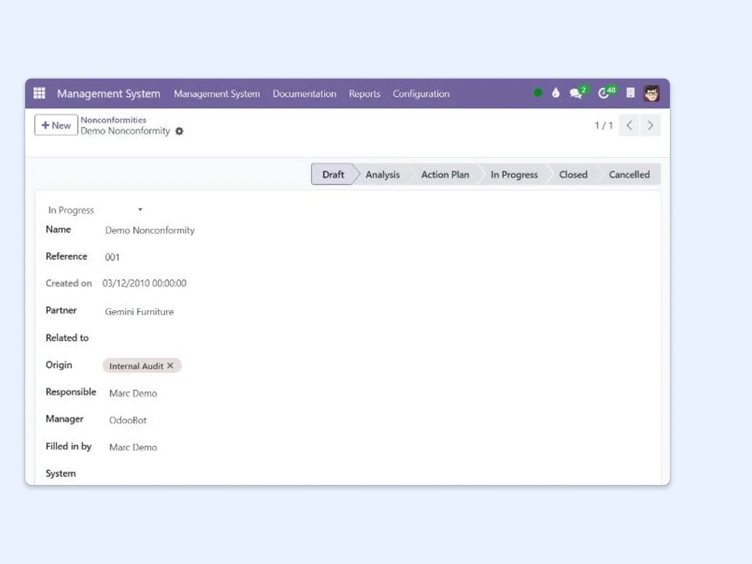Click the company building icon
The height and width of the screenshot is (564, 752).
(630, 93)
